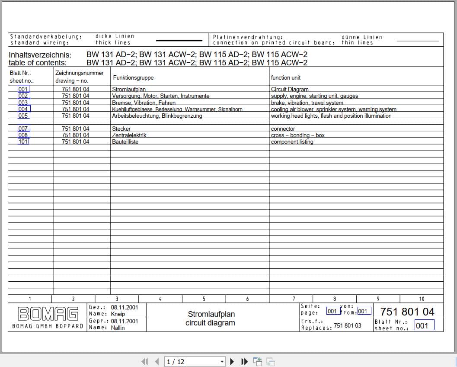Click inside the page number field
The height and width of the screenshot is (367, 457).
(186, 361)
